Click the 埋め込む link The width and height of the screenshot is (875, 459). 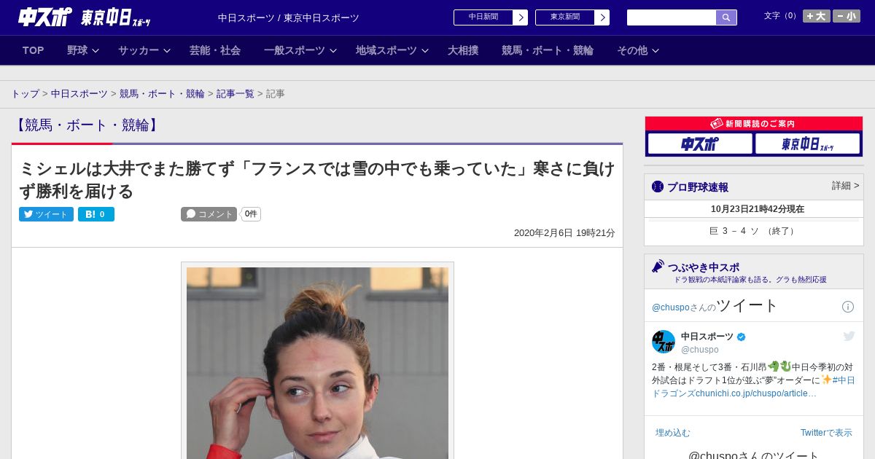tap(672, 433)
